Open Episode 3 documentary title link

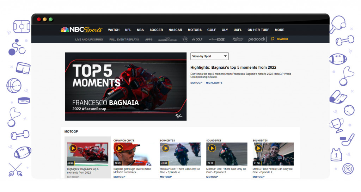[226, 171]
